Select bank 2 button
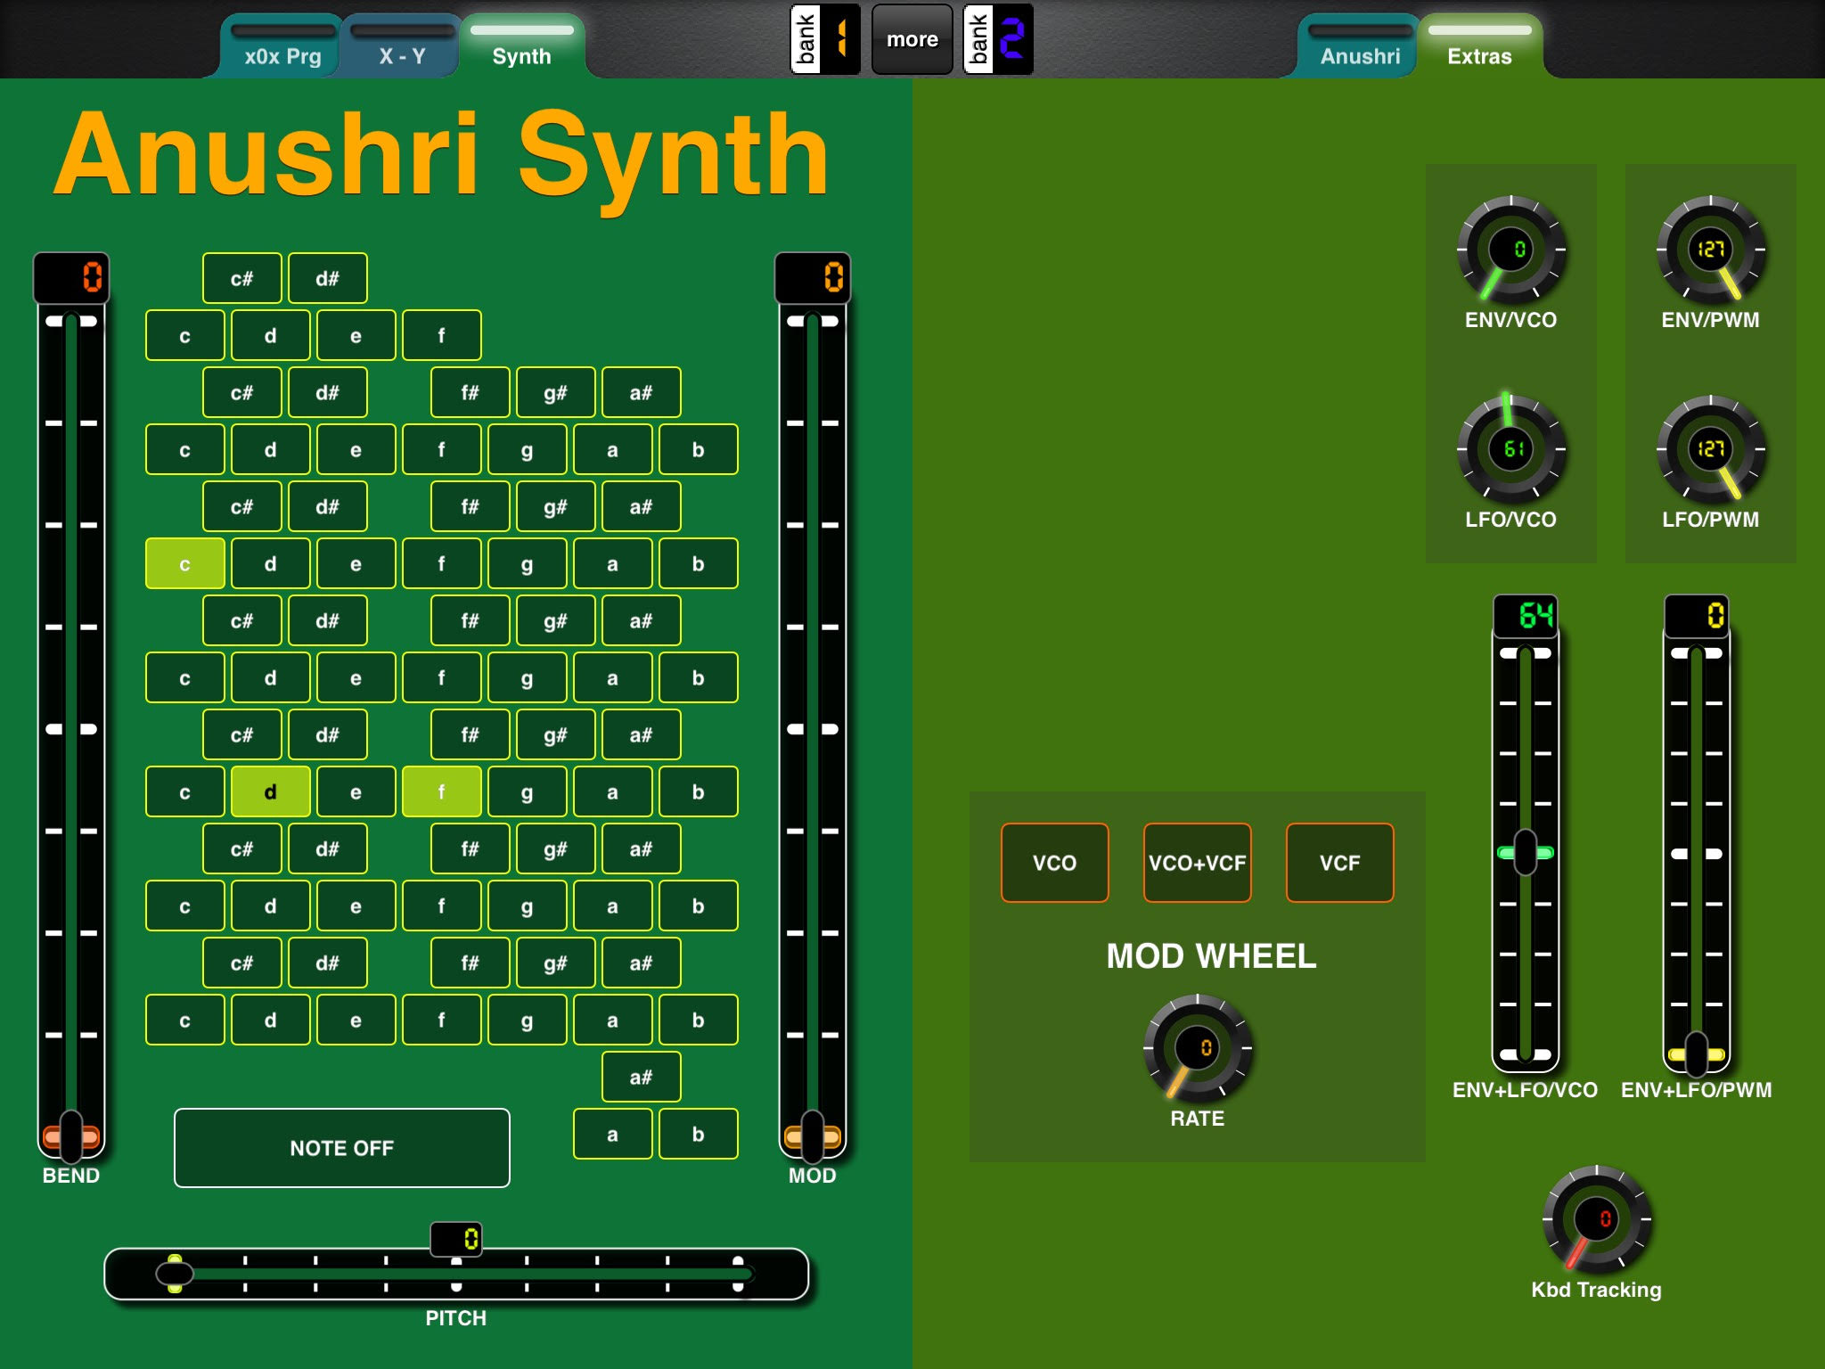This screenshot has height=1369, width=1825. [x=998, y=39]
